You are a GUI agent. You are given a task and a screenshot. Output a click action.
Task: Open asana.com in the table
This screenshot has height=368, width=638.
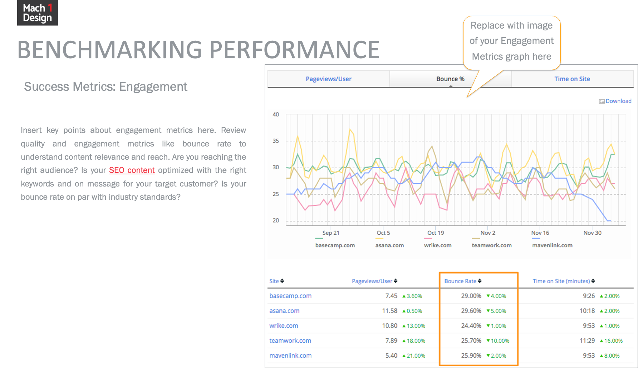284,311
